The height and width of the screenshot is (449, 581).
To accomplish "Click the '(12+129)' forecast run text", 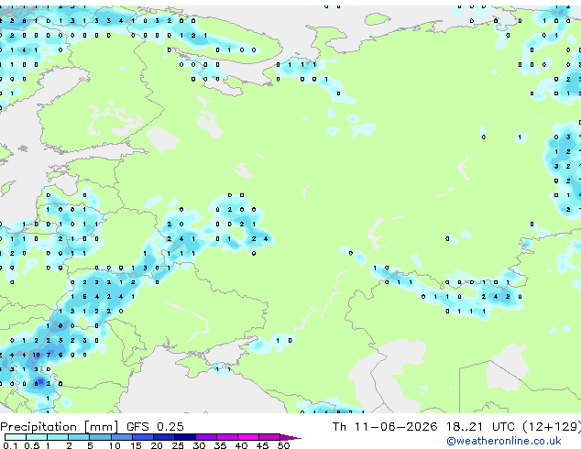I will pos(552,427).
